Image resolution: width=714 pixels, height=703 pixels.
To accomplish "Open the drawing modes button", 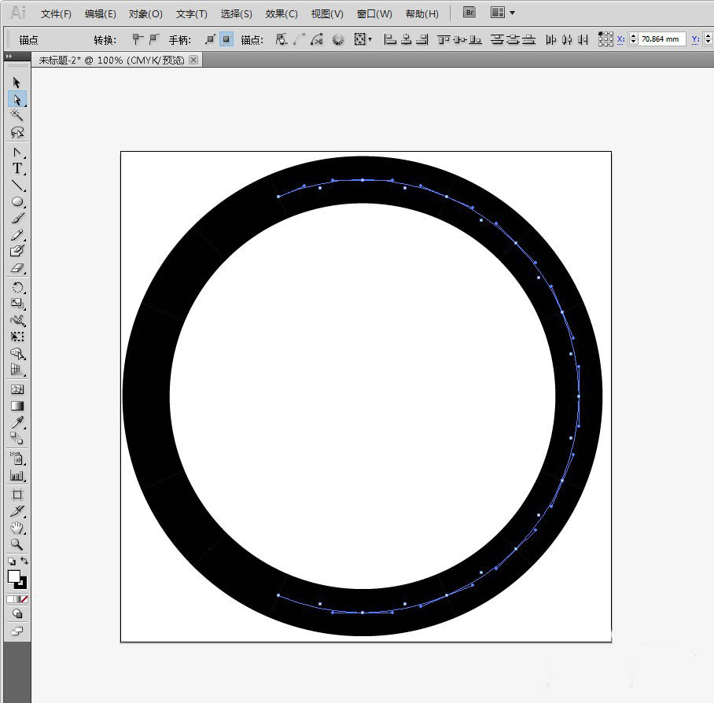I will 17,614.
